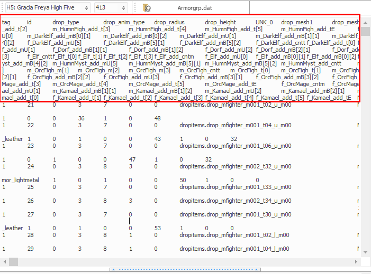The image size is (371, 274).
Task: Click the open file folder icon
Action: click(x=147, y=8)
